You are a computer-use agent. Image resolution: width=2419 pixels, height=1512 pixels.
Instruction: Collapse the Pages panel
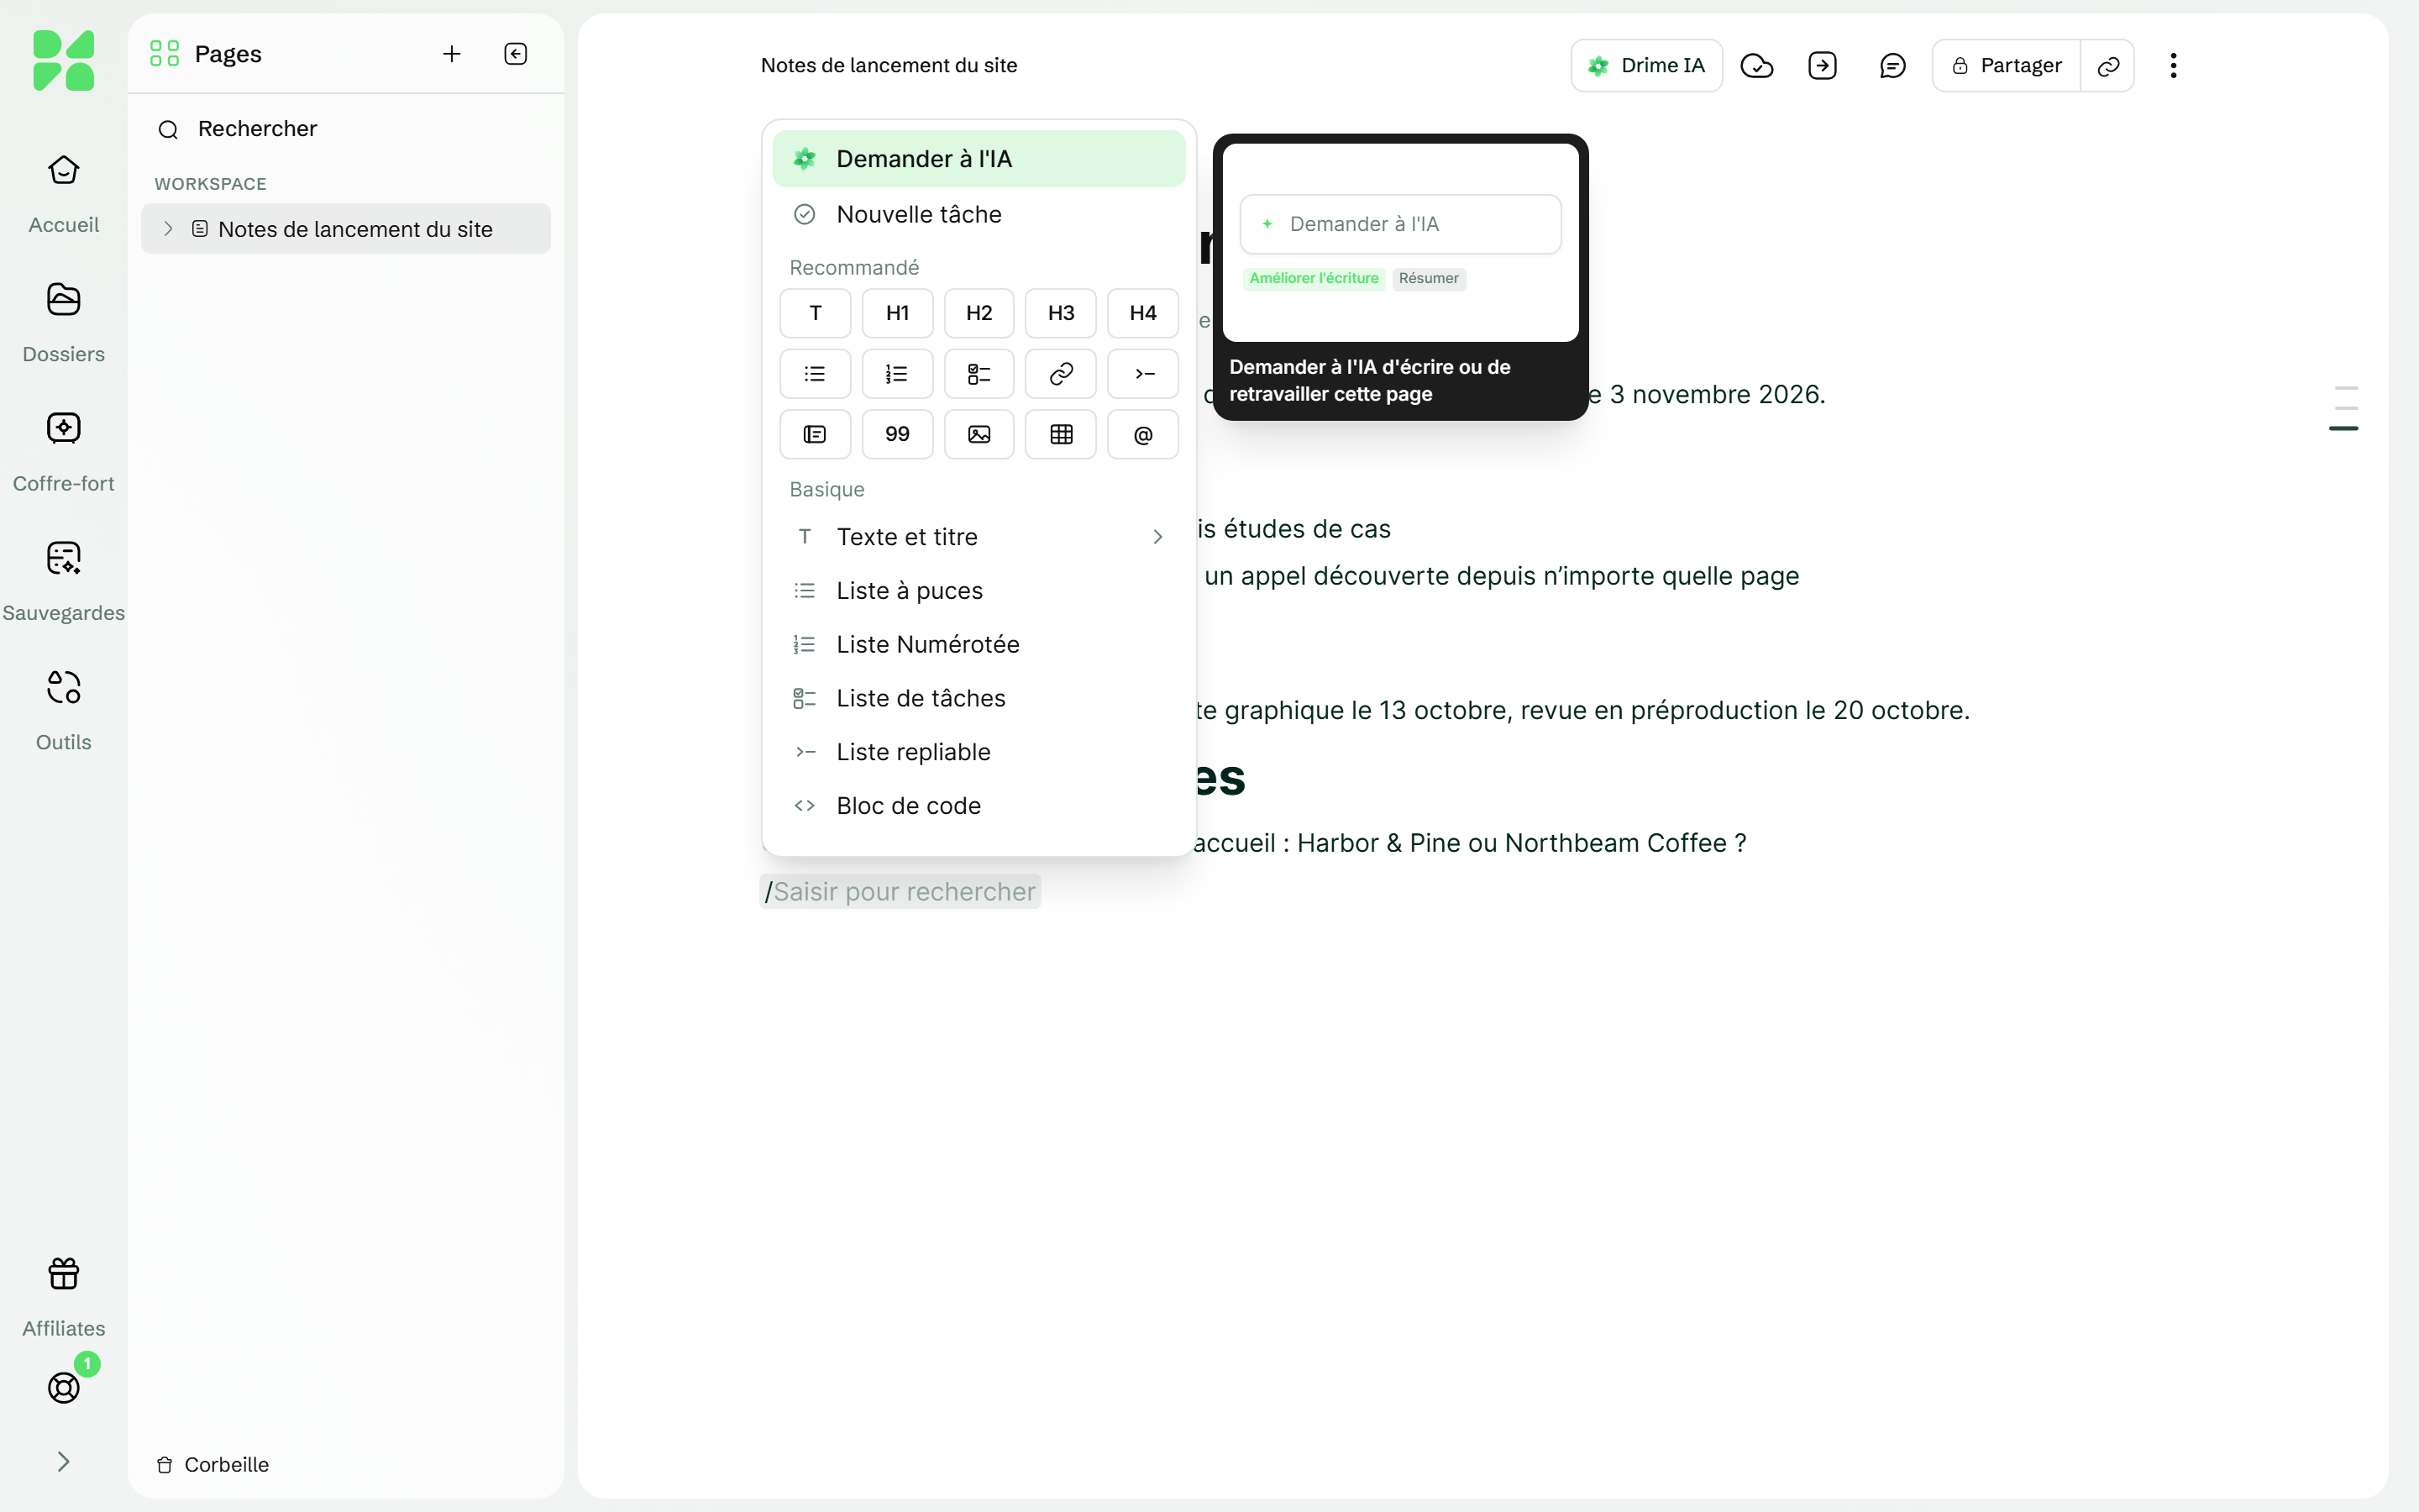(x=516, y=54)
